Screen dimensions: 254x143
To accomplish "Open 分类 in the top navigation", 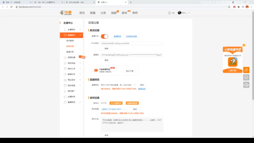I will 103,13.
